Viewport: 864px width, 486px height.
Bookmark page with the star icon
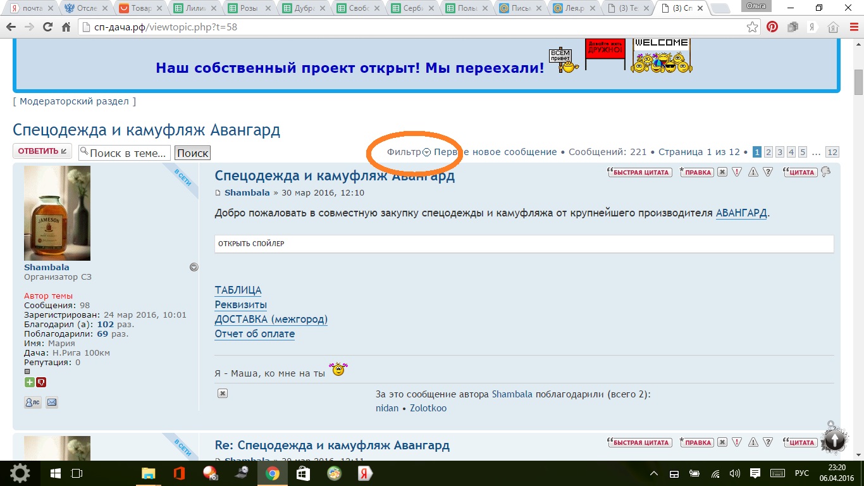752,27
